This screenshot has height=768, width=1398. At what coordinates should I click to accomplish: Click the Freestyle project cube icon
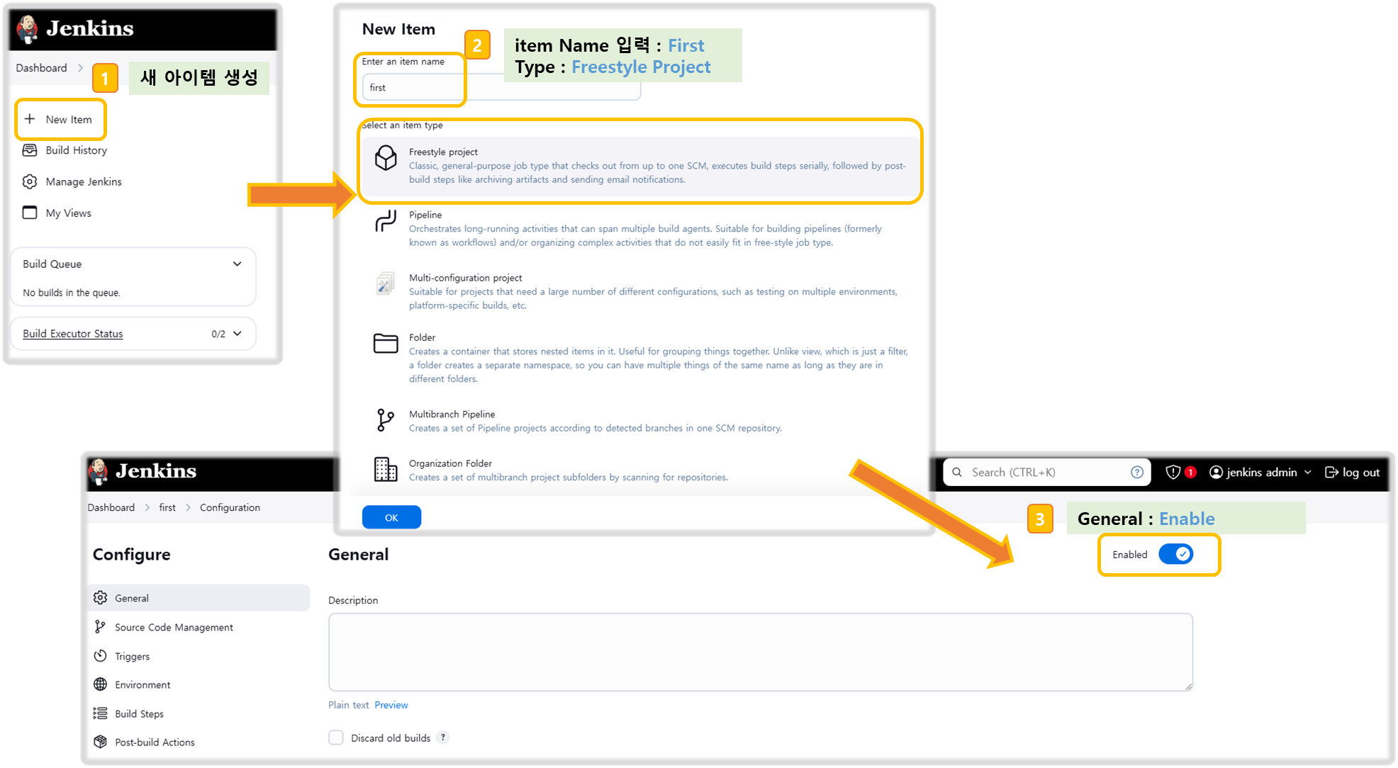pyautogui.click(x=386, y=158)
